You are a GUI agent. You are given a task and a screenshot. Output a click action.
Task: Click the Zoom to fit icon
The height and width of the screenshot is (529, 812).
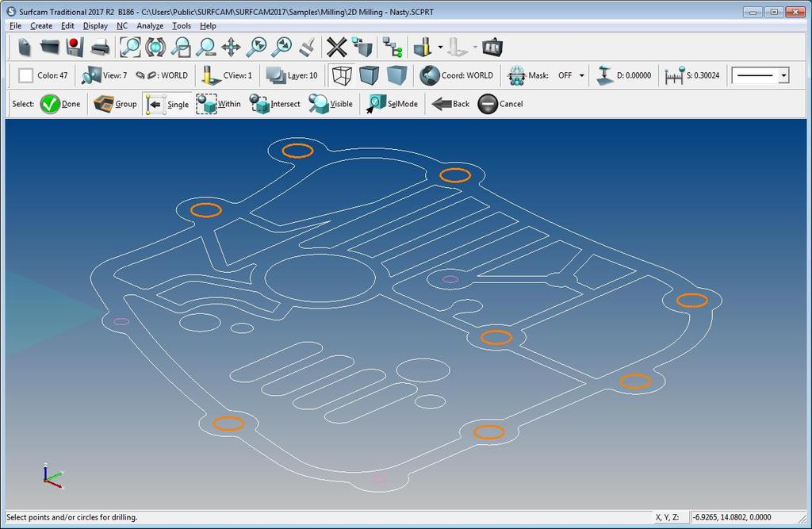[130, 47]
